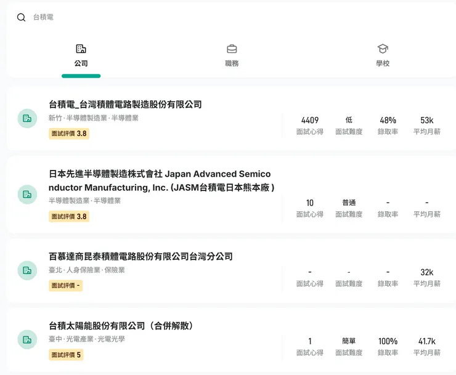
Task: Switch to the 學校 tab
Action: [383, 57]
